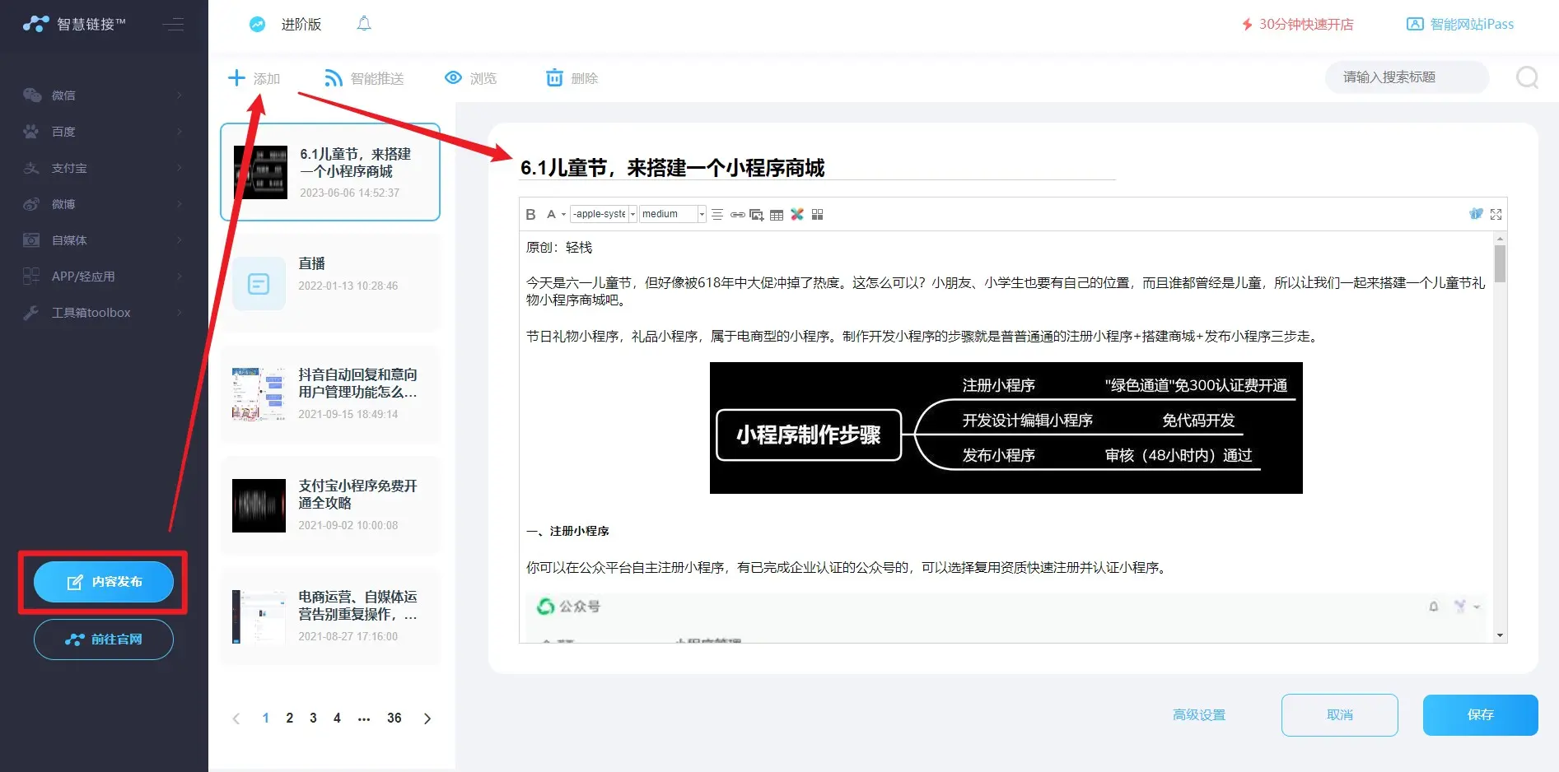Click the 取消 cancel button

[1339, 714]
